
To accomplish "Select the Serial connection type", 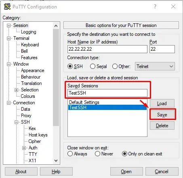I will pyautogui.click(x=93, y=66).
